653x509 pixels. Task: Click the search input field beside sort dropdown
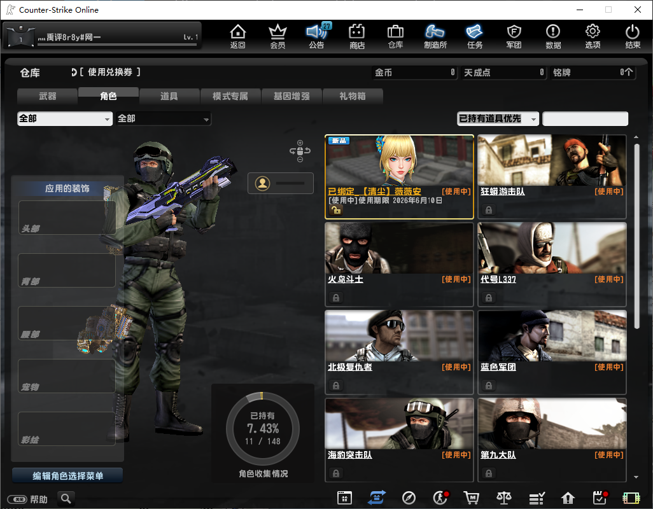point(585,118)
